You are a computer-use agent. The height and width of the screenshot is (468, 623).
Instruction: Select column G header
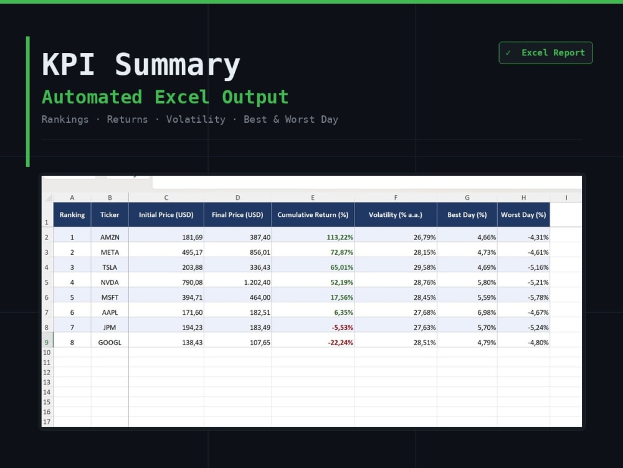click(x=467, y=198)
